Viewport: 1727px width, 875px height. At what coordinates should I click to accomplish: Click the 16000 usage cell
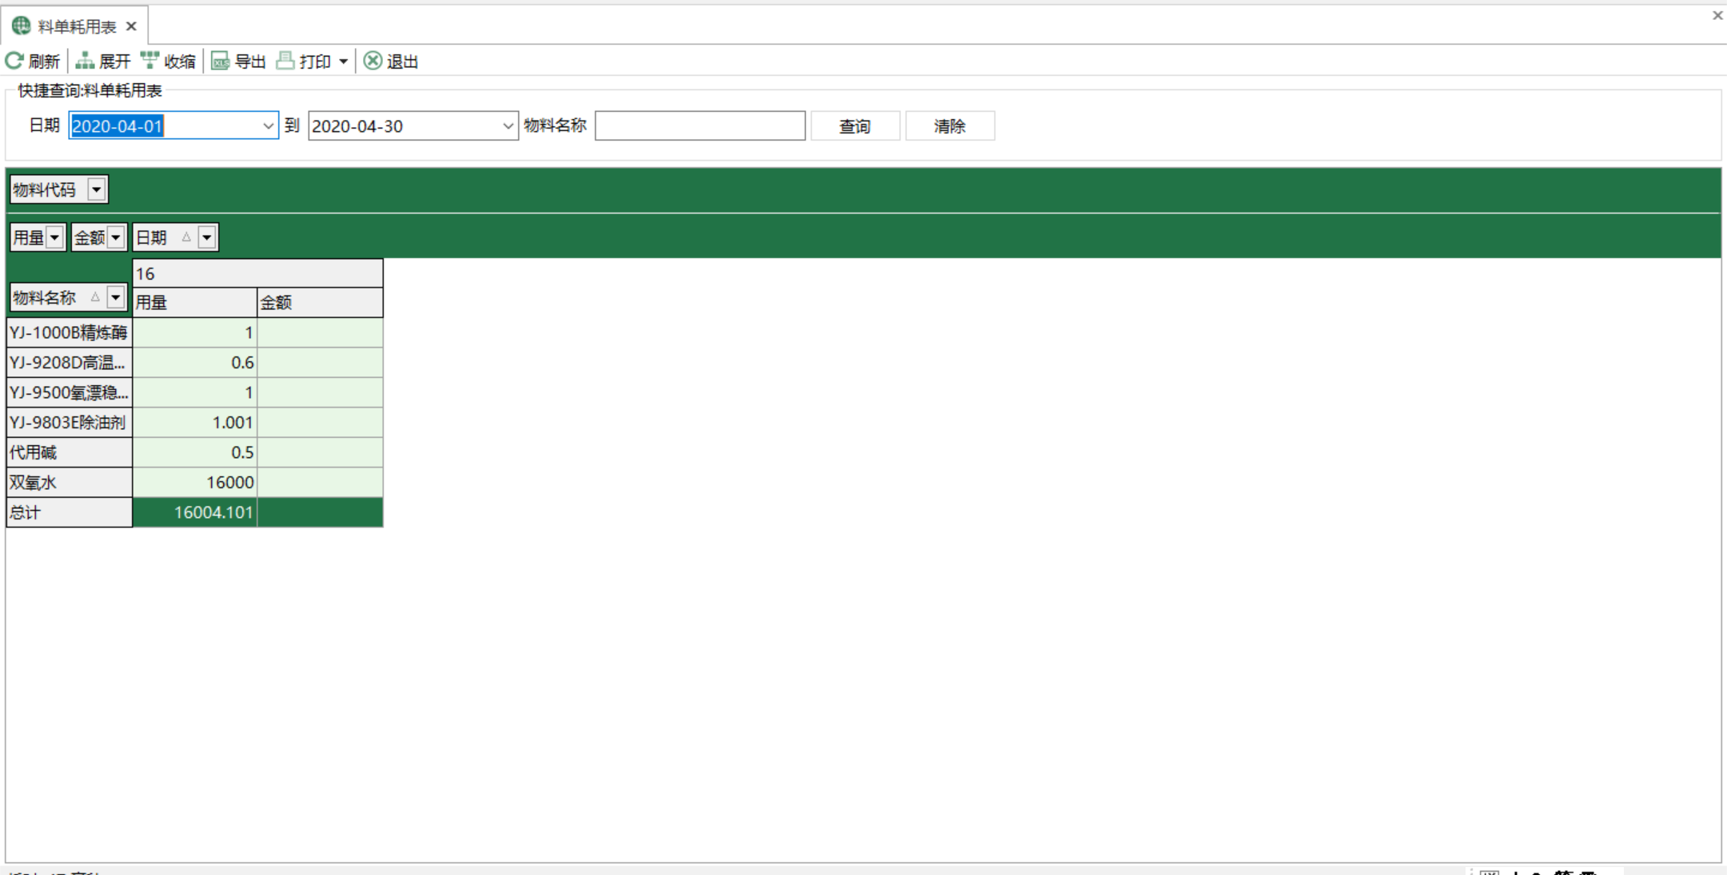pos(195,483)
